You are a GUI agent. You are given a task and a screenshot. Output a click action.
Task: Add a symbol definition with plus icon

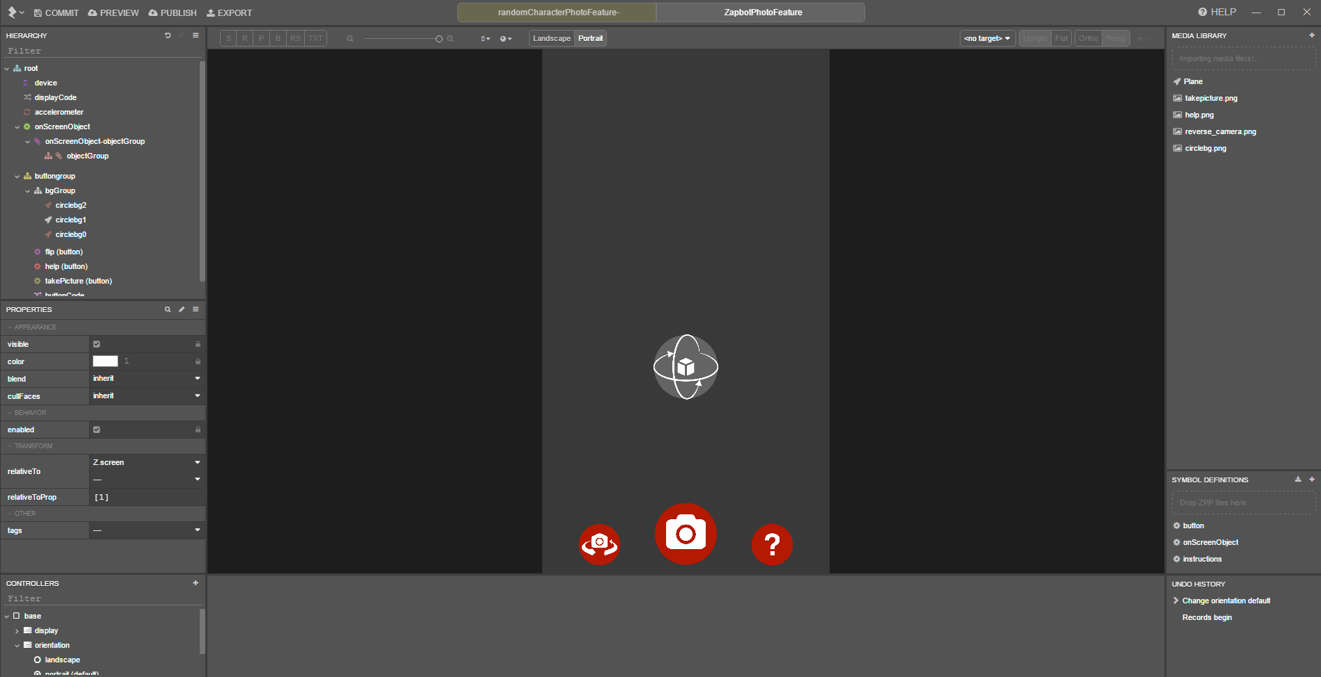click(1312, 480)
